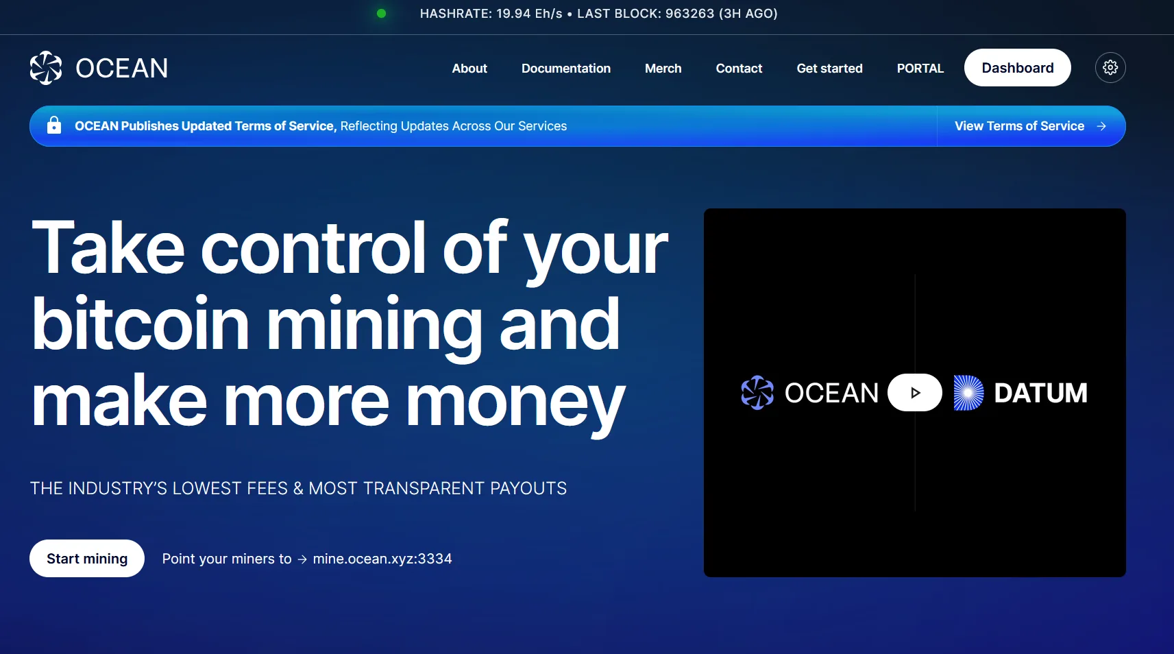Click the 'Point your miners to' text
The height and width of the screenshot is (654, 1174).
tap(227, 559)
